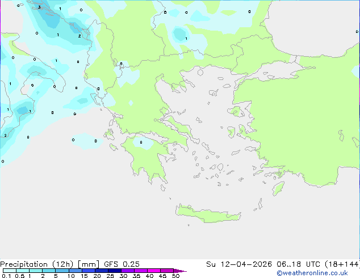Click the legend value '25'
This screenshot has width=360, height=278.
click(110, 276)
